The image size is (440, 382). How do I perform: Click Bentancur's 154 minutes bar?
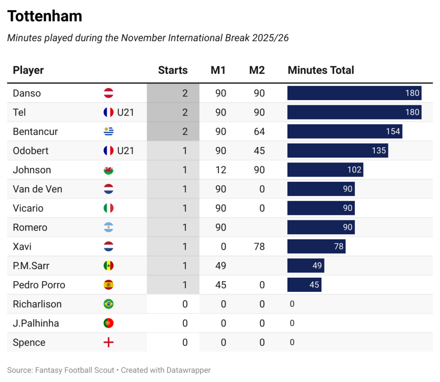click(345, 131)
